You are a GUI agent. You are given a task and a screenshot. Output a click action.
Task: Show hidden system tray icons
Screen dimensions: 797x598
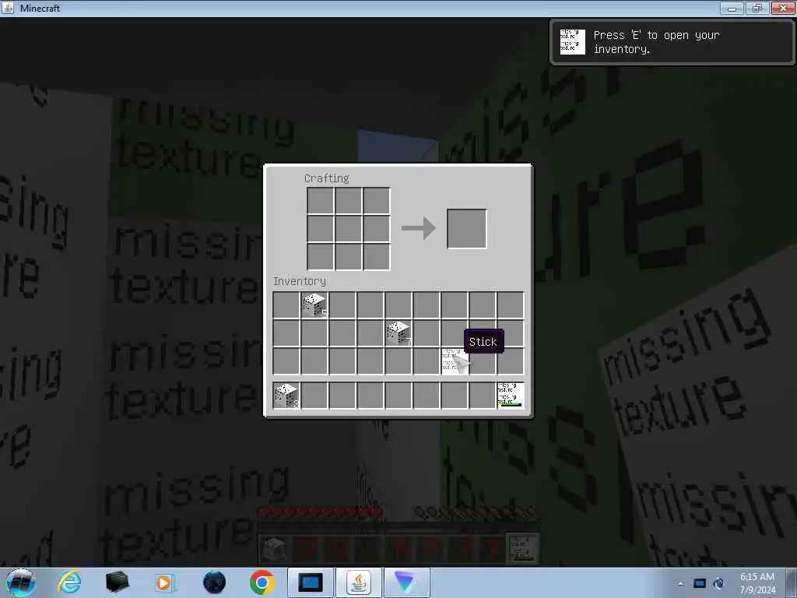click(x=681, y=583)
